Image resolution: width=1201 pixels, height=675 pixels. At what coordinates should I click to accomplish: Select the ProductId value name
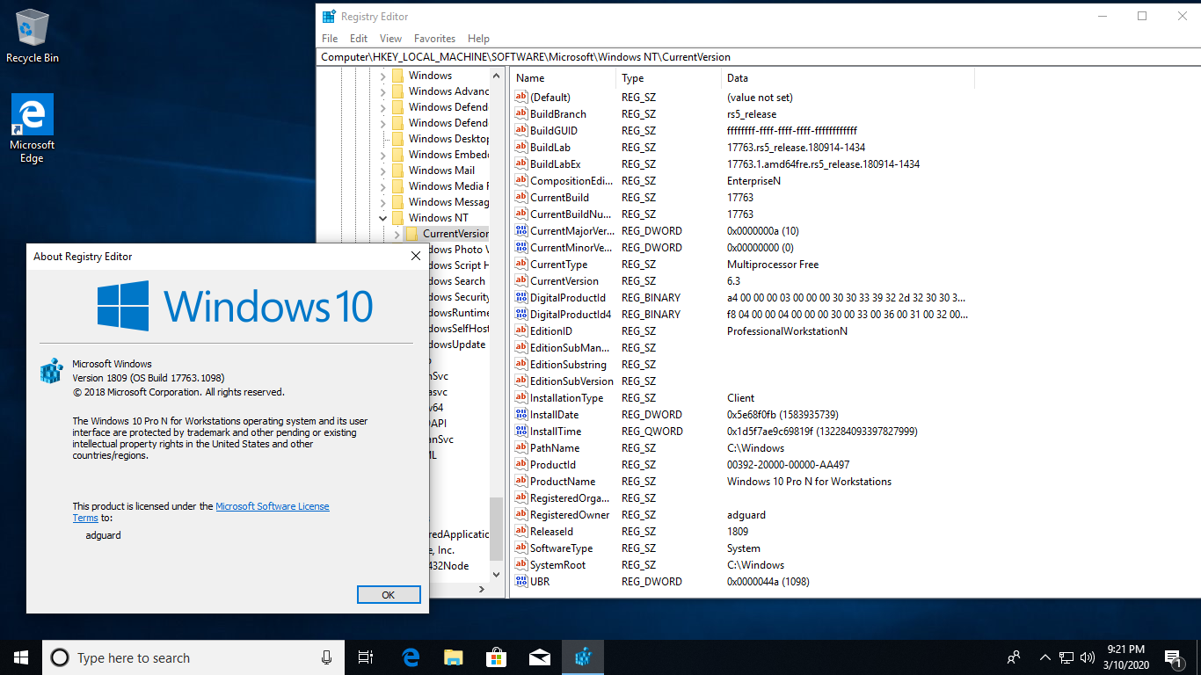pyautogui.click(x=553, y=465)
